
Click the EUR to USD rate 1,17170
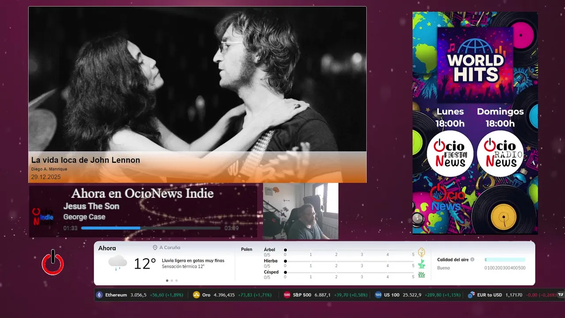point(514,295)
